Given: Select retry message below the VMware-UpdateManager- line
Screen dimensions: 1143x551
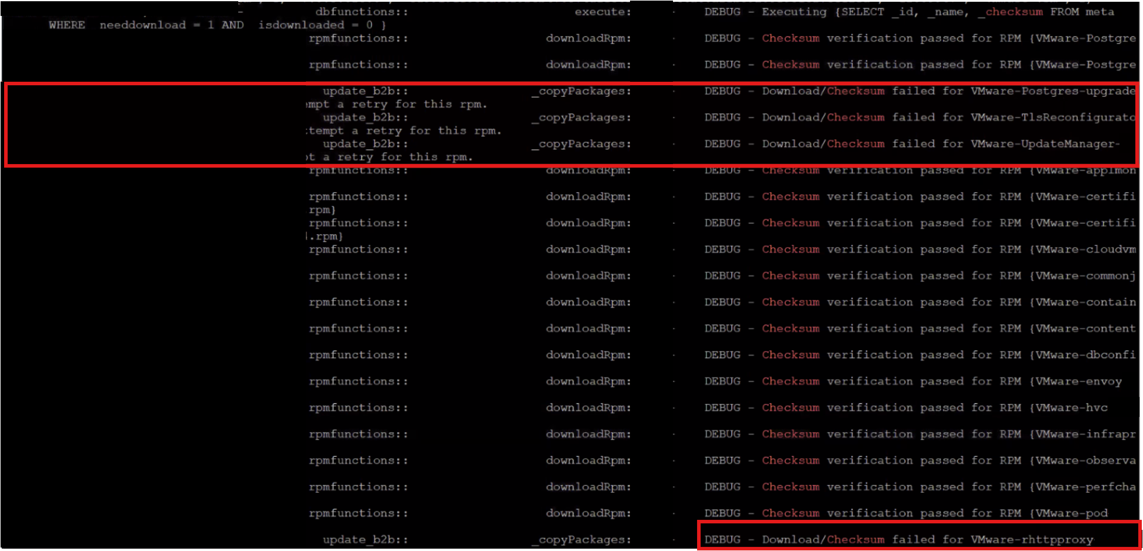Looking at the screenshot, I should [389, 158].
